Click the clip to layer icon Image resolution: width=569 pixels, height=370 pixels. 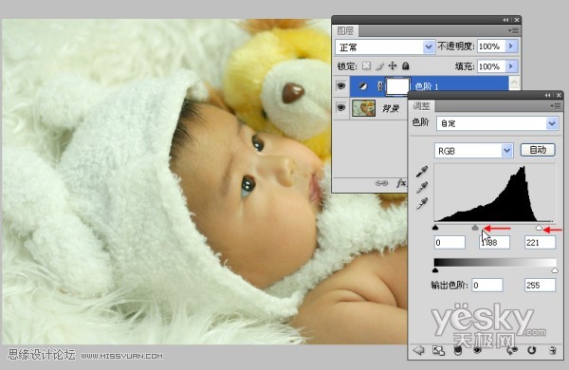pyautogui.click(x=458, y=350)
